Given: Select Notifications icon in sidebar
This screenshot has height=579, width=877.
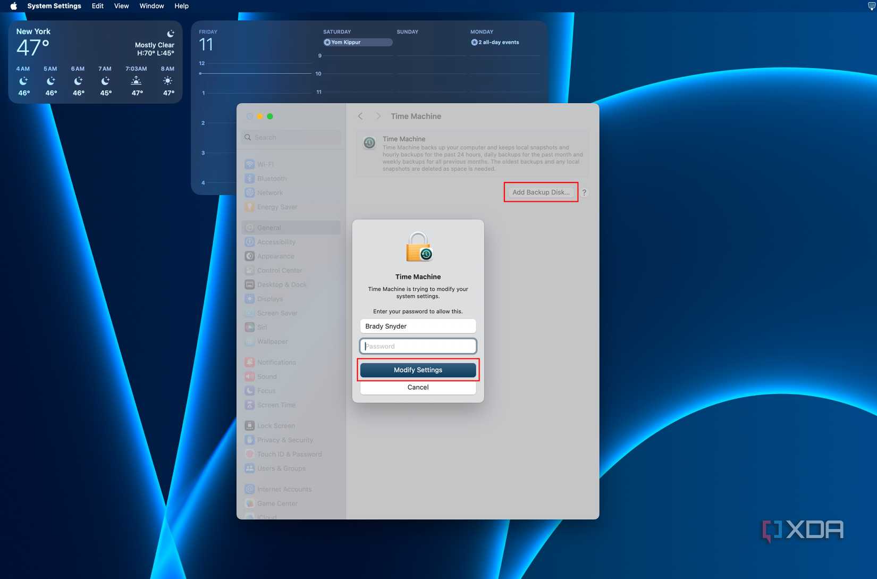Looking at the screenshot, I should (249, 362).
